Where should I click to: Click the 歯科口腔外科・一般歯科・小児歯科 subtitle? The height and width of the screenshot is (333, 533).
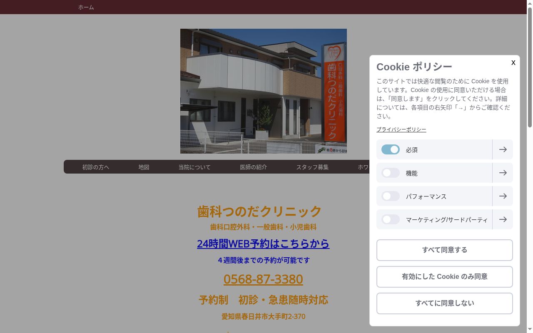pyautogui.click(x=263, y=227)
